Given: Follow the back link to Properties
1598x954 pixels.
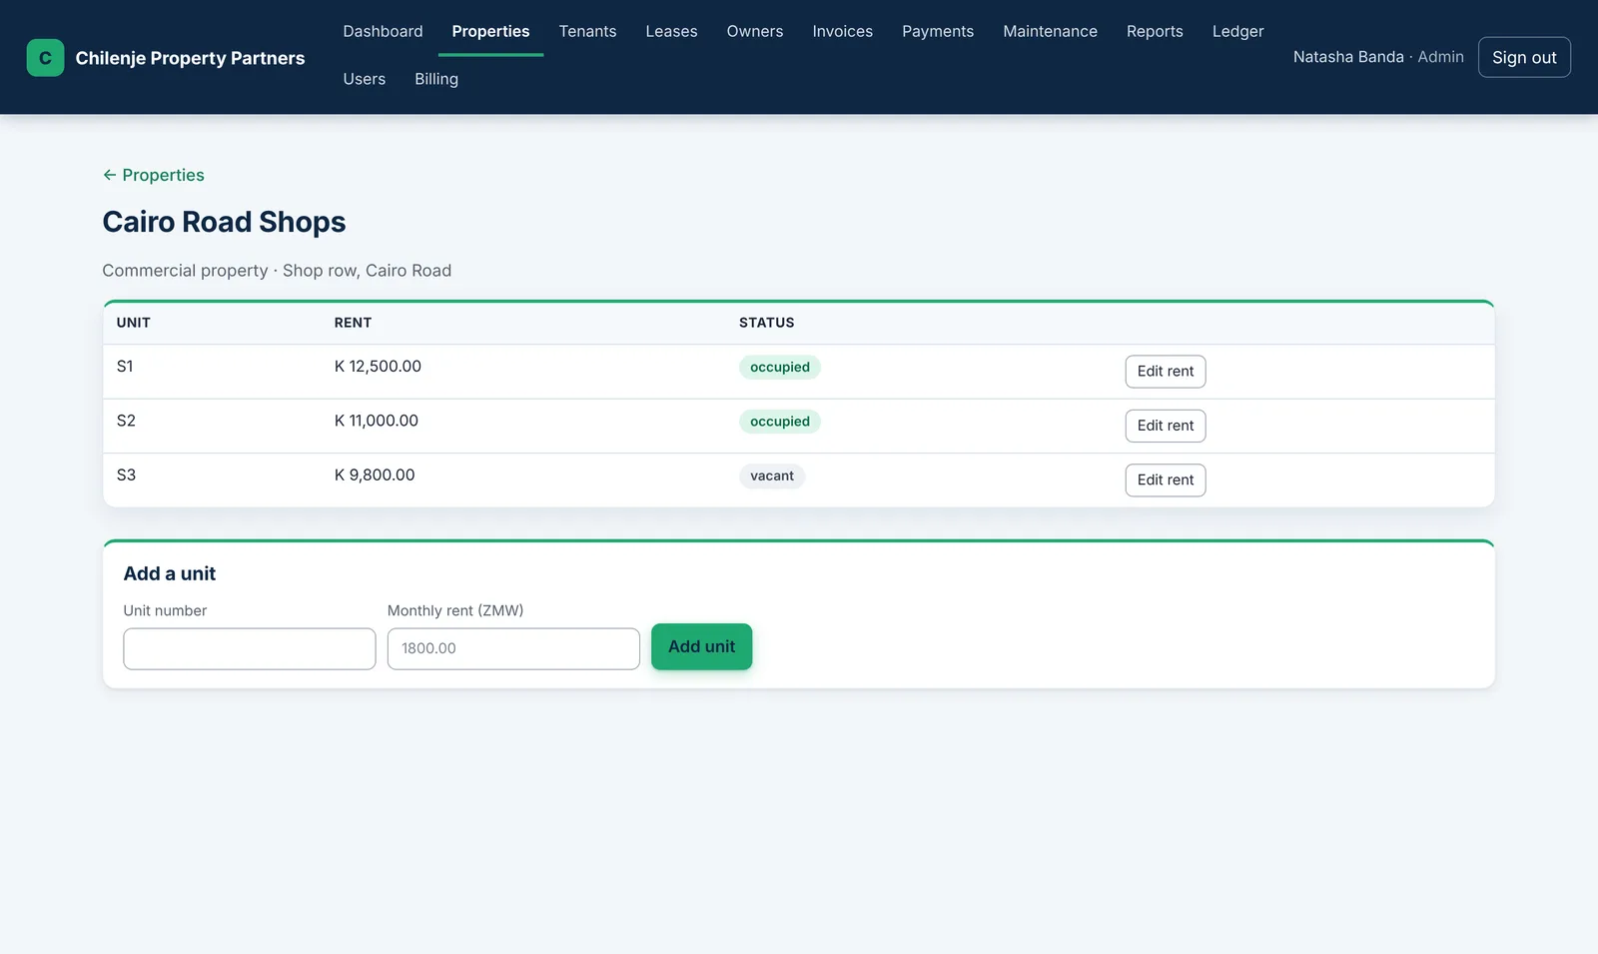Looking at the screenshot, I should click(154, 175).
